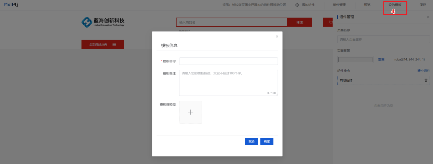Click the 重置 link
The width and height of the screenshot is (433, 164).
pyautogui.click(x=381, y=59)
